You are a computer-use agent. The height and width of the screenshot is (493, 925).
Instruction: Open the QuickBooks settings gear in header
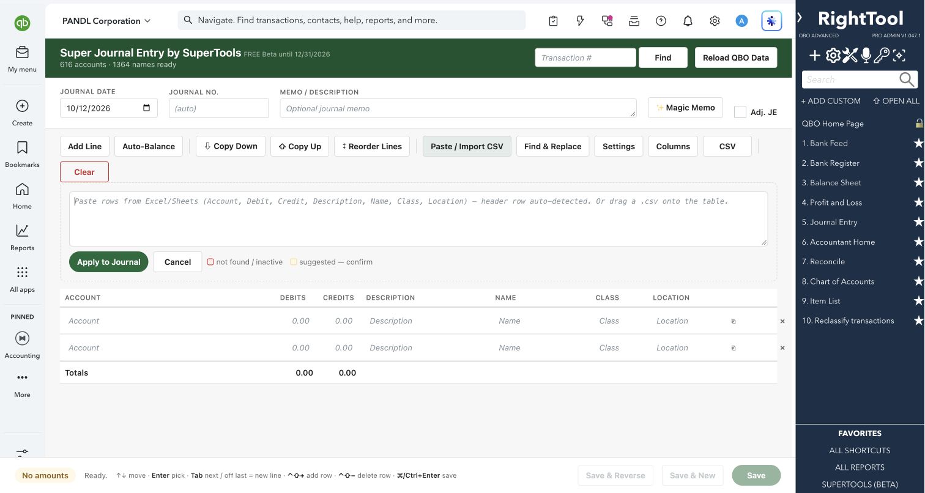point(715,21)
